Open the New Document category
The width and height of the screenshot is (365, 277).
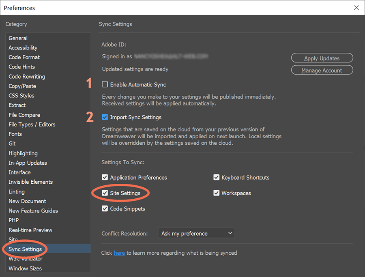tap(48, 201)
